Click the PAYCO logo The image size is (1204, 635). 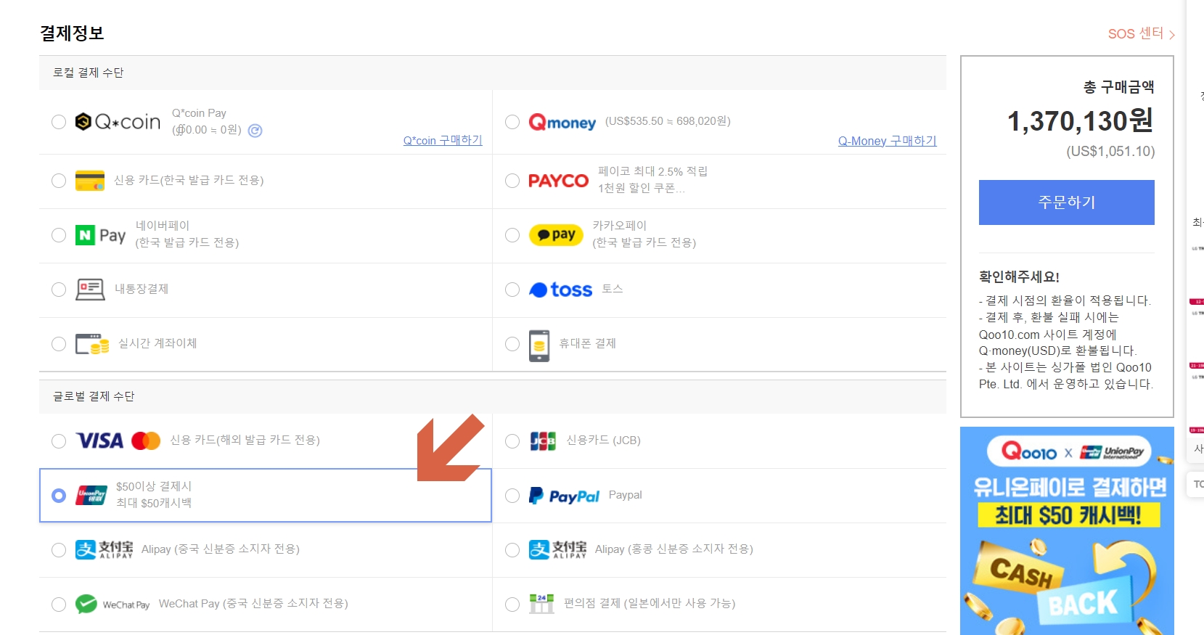tap(558, 181)
